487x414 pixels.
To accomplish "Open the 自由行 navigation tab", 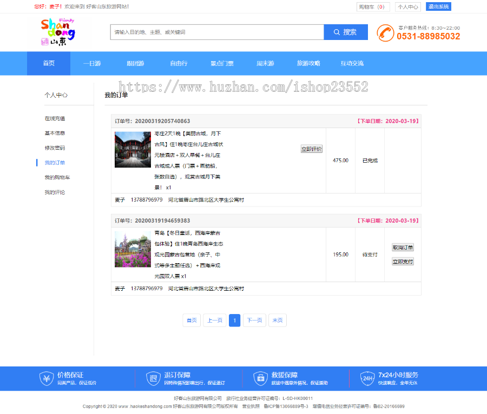I will pyautogui.click(x=179, y=63).
